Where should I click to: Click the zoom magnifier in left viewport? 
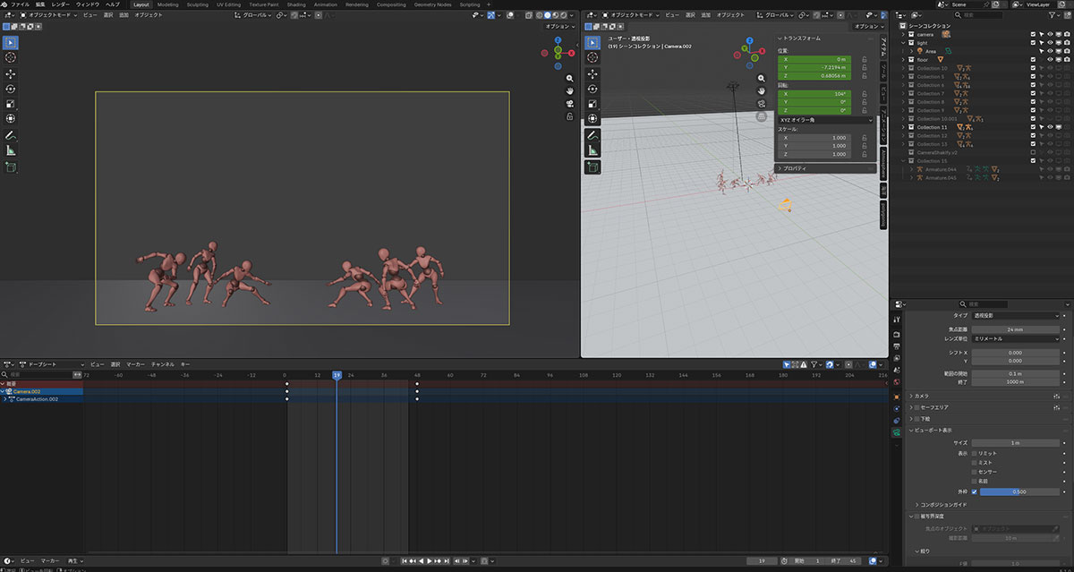[570, 78]
